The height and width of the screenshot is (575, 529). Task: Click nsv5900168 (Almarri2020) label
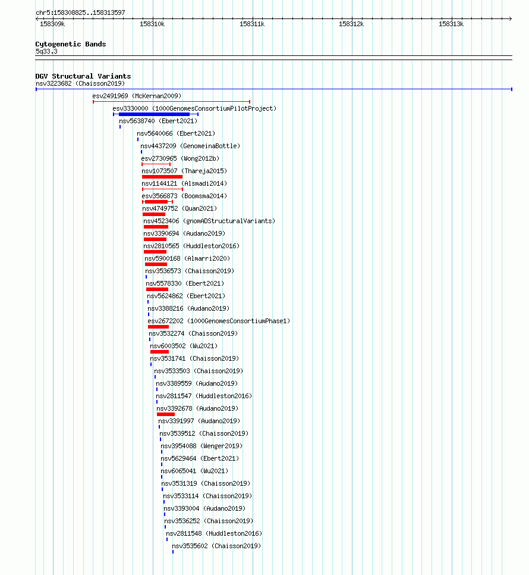click(x=187, y=258)
